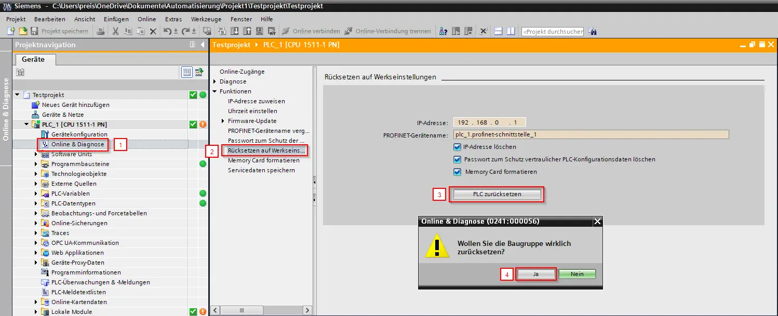Image resolution: width=778 pixels, height=316 pixels.
Task: Click the undo arrow icon
Action: click(x=167, y=31)
